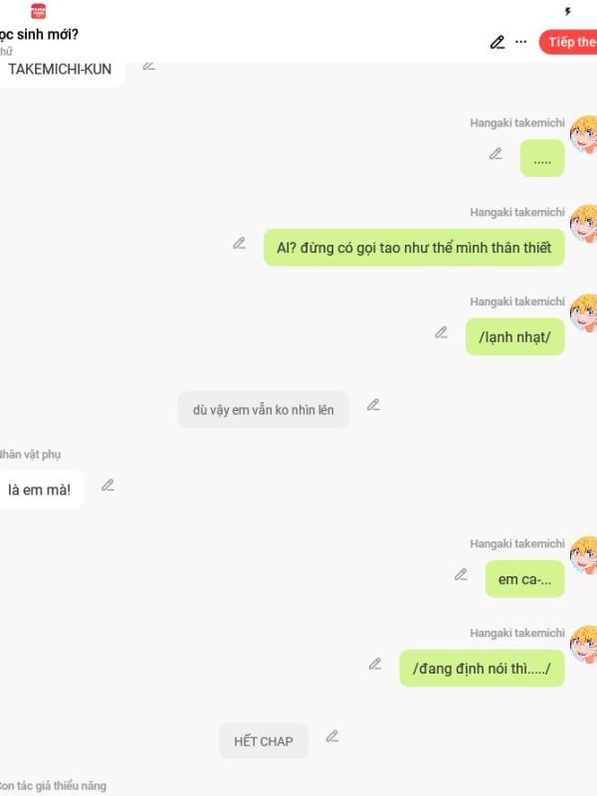Click the red Tiếp theo button
Viewport: 597px width, 796px height.
click(568, 42)
